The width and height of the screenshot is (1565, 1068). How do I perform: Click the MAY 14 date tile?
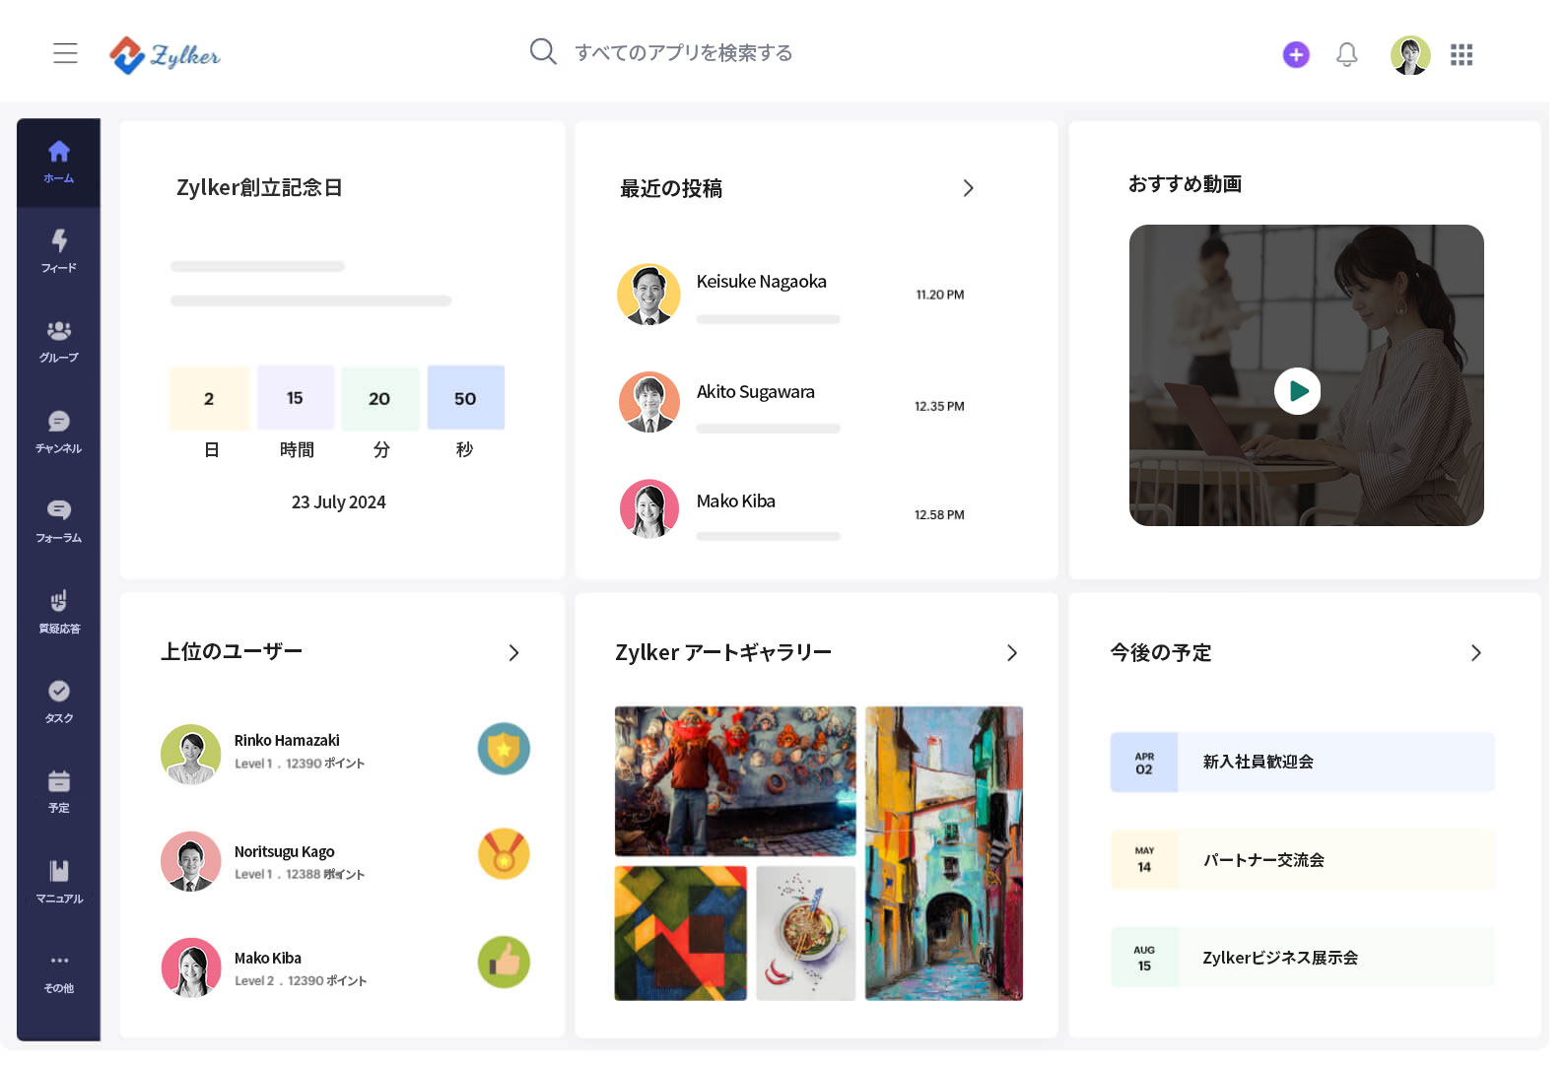point(1144,860)
